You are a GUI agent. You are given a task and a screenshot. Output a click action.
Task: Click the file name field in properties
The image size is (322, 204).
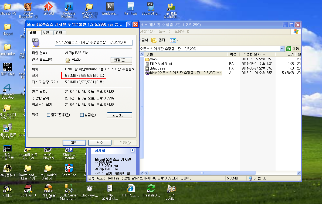94,42
